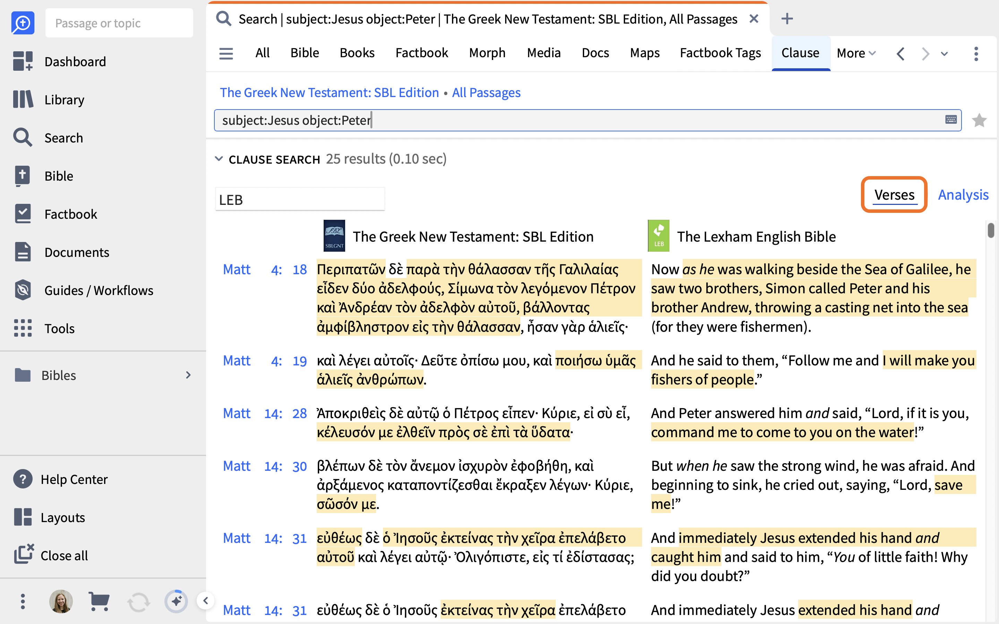The image size is (999, 624).
Task: Click the LEB version input field
Action: 300,199
